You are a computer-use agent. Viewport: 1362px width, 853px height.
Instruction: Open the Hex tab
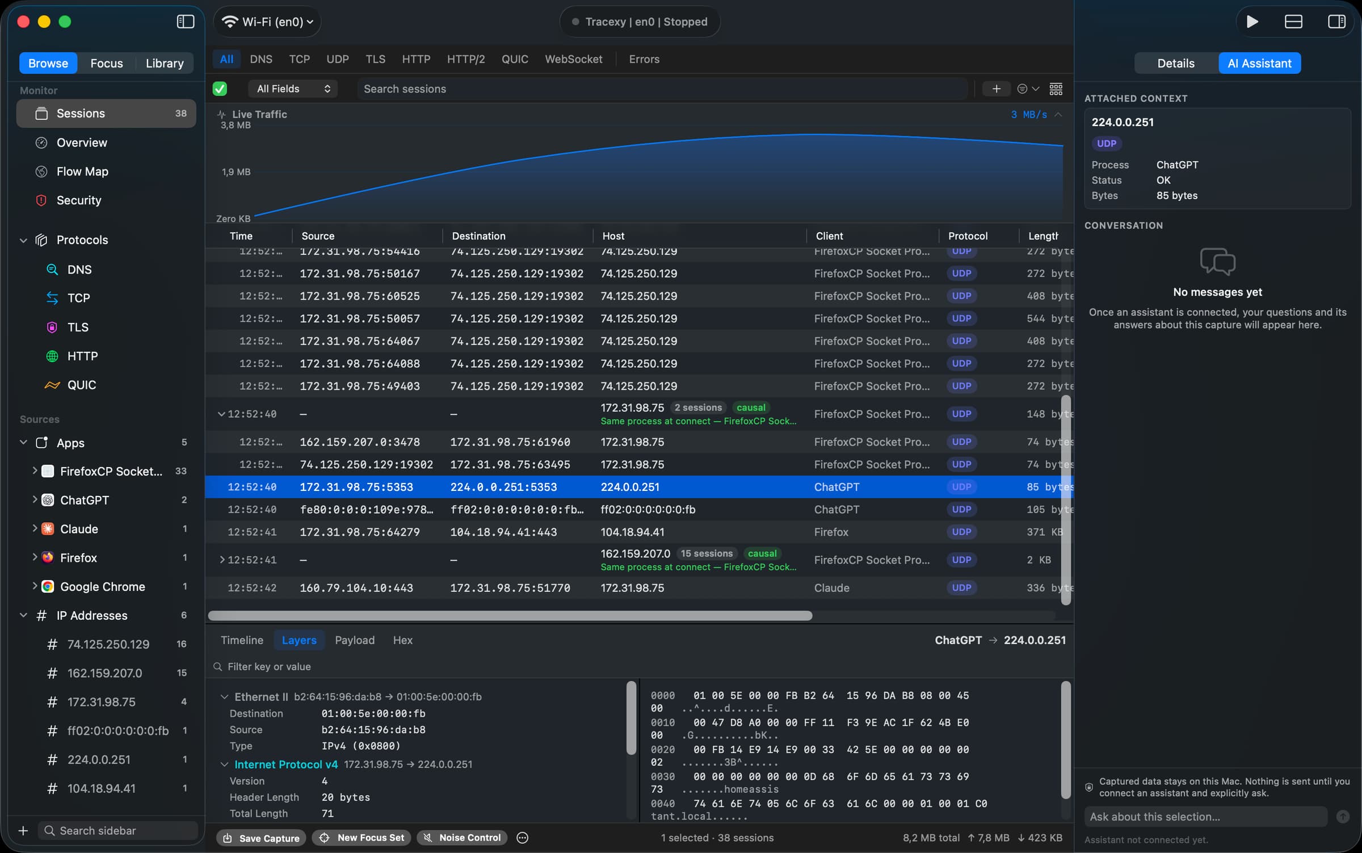[402, 640]
